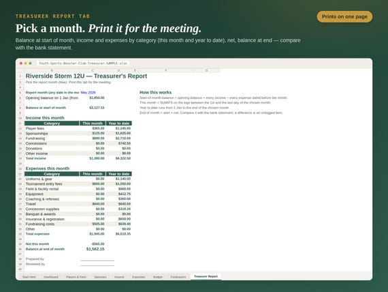Select Total expenses this-month value $1,945.00

(97, 234)
